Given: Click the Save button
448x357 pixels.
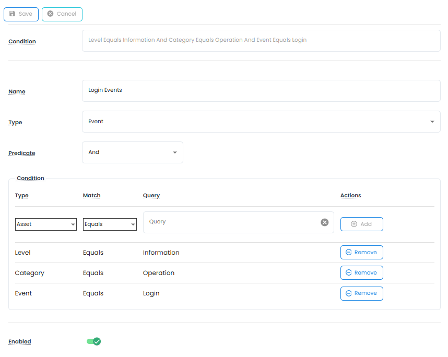Looking at the screenshot, I should coord(21,14).
